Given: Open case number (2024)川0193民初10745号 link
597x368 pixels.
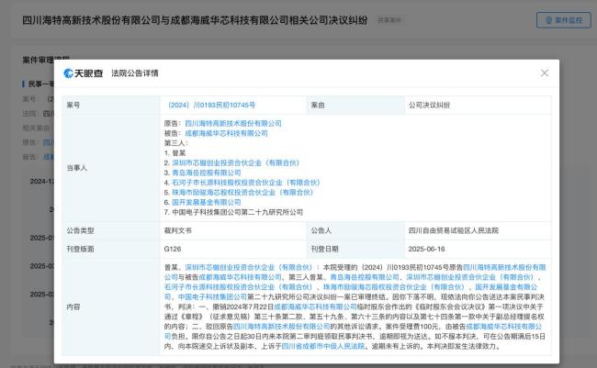Looking at the screenshot, I should click(211, 105).
